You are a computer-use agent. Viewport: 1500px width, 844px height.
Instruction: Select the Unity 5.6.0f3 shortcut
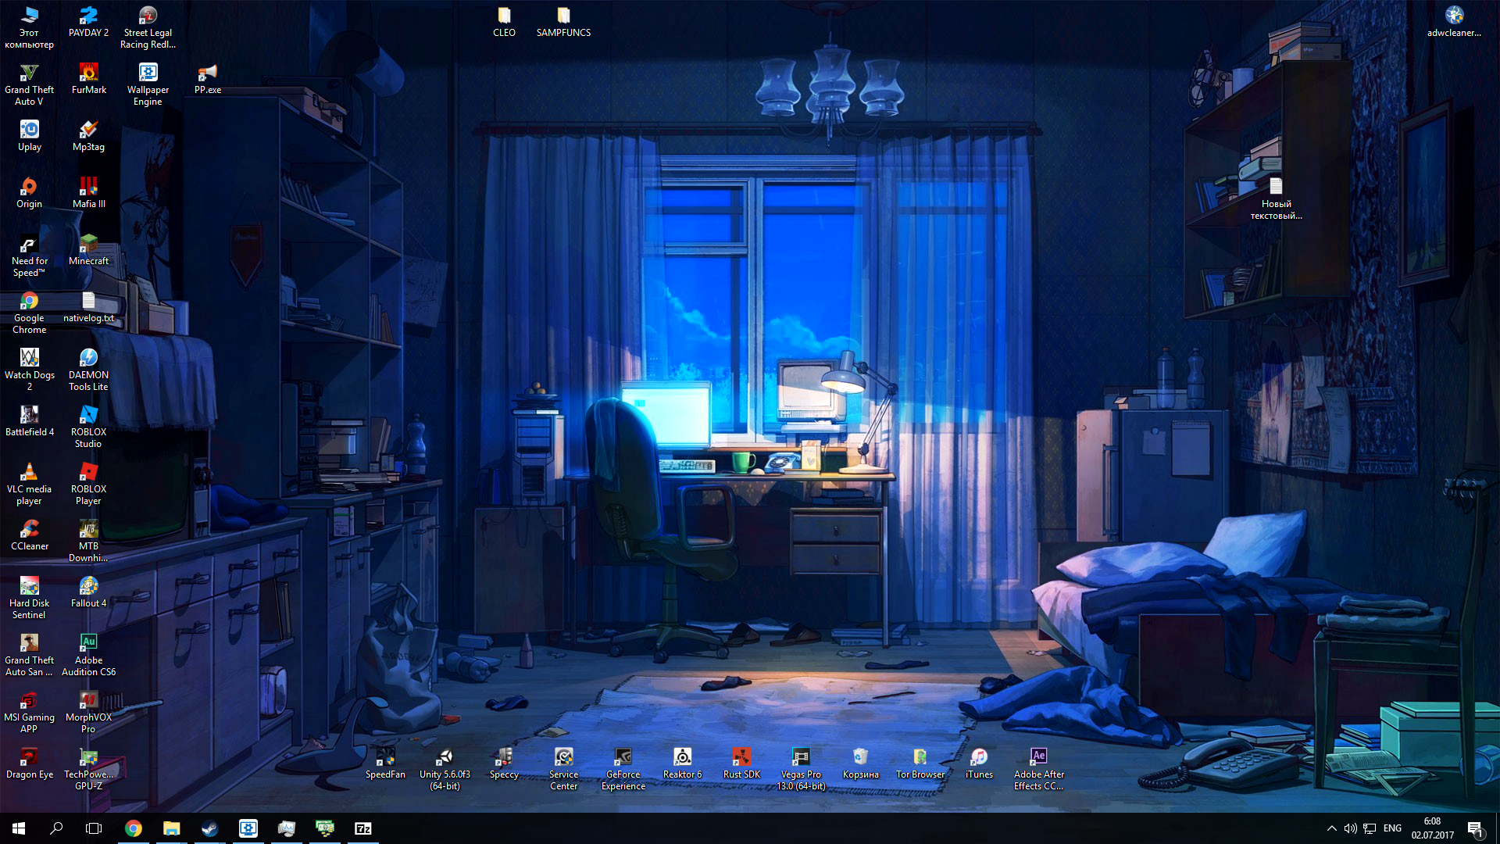click(x=445, y=769)
